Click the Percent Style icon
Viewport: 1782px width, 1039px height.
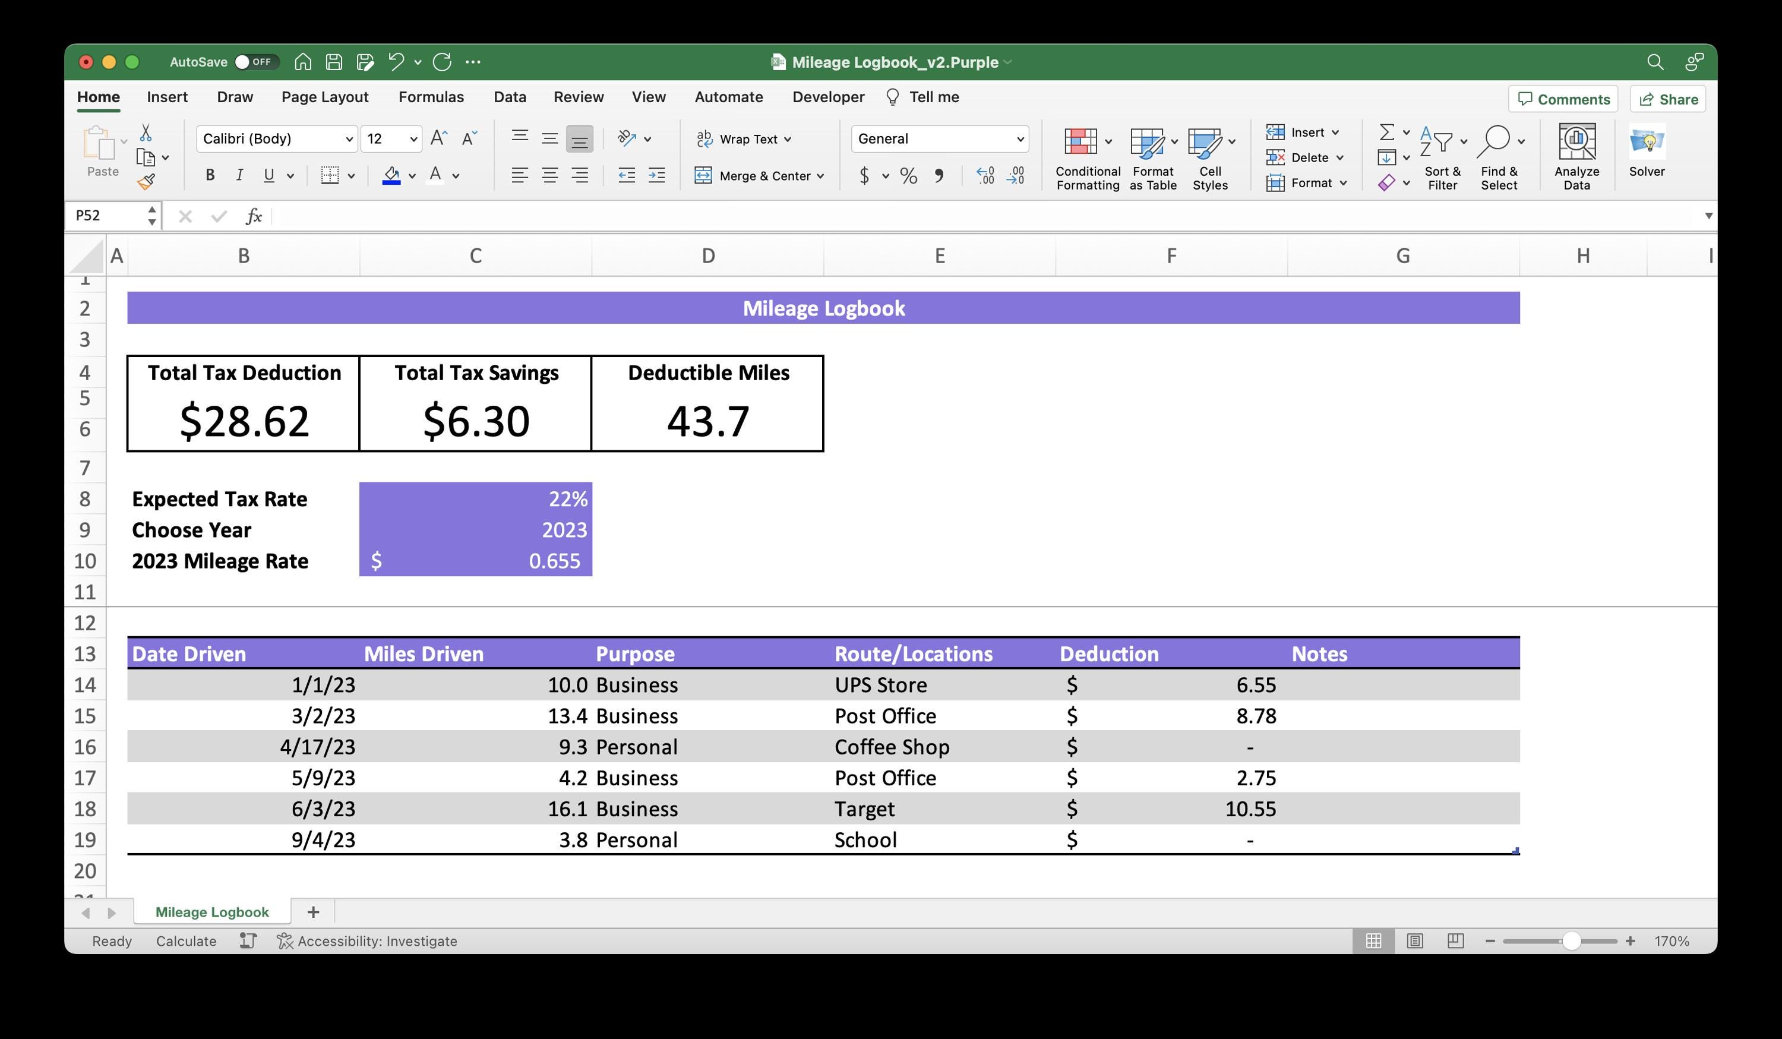click(909, 175)
